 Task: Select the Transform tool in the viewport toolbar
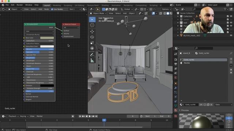coord(92,48)
